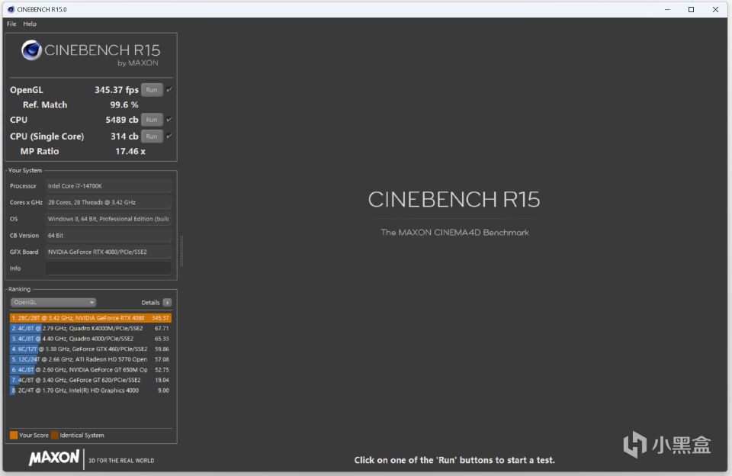Image resolution: width=732 pixels, height=476 pixels.
Task: Select ranking row 6 GeForce GT 650M
Action: click(91, 369)
